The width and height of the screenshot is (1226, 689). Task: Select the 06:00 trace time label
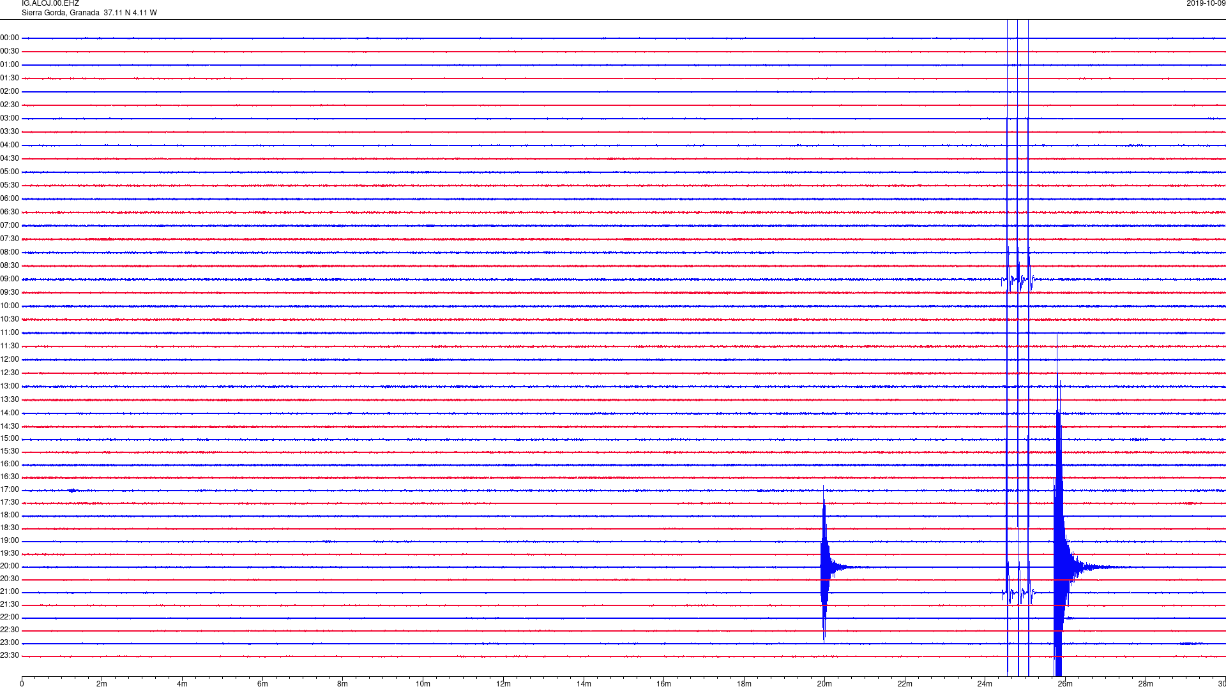(10, 198)
